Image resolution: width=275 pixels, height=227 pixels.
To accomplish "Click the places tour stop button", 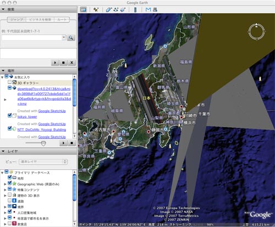I will (71, 143).
